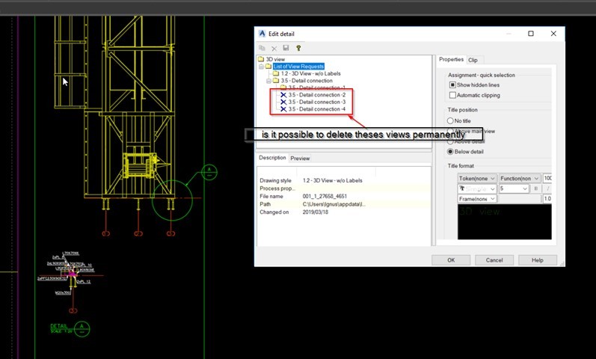This screenshot has height=359, width=596.
Task: Click the Drawing style value in description
Action: coord(332,180)
